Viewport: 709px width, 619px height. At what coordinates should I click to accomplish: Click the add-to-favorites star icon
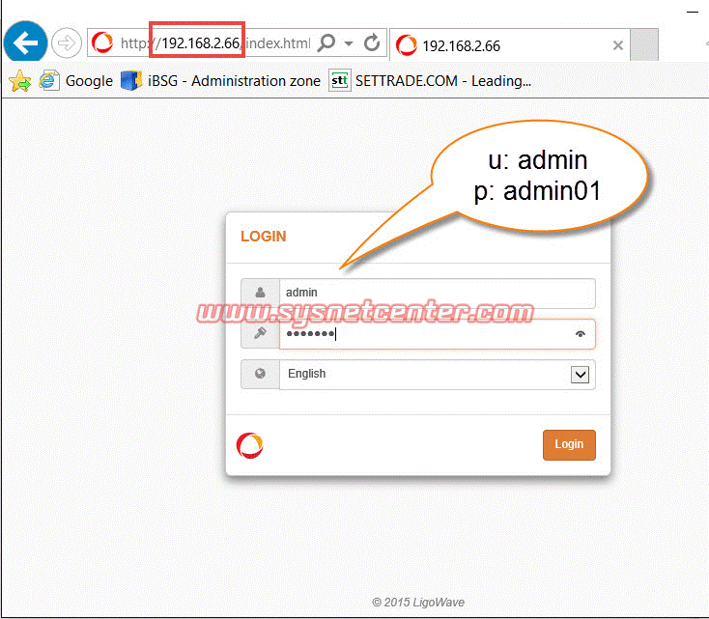point(19,81)
